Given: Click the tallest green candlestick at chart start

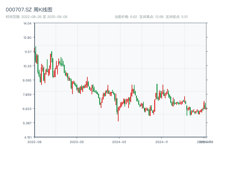Looking at the screenshot, I should click(x=36, y=55).
